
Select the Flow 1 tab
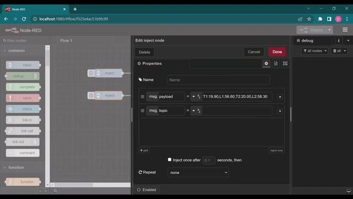(66, 40)
